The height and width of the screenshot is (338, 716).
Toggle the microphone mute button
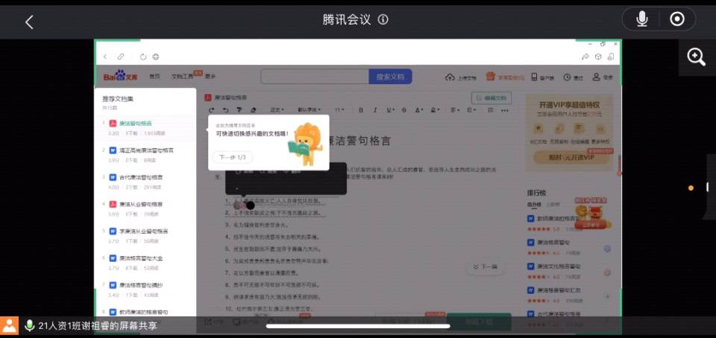[x=641, y=19]
